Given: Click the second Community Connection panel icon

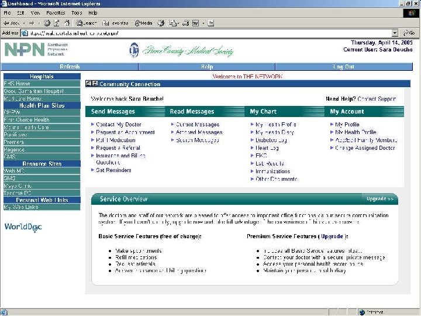Looking at the screenshot, I should tap(95, 84).
